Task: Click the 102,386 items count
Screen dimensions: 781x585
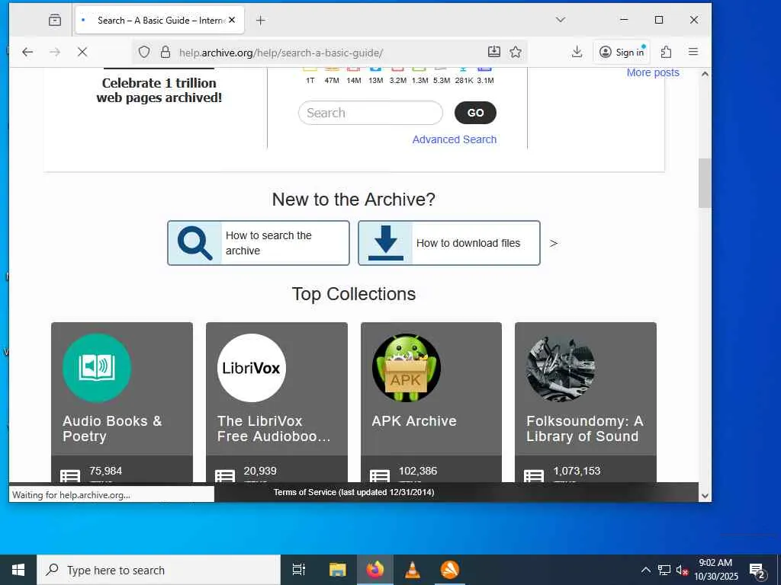Action: pyautogui.click(x=418, y=471)
